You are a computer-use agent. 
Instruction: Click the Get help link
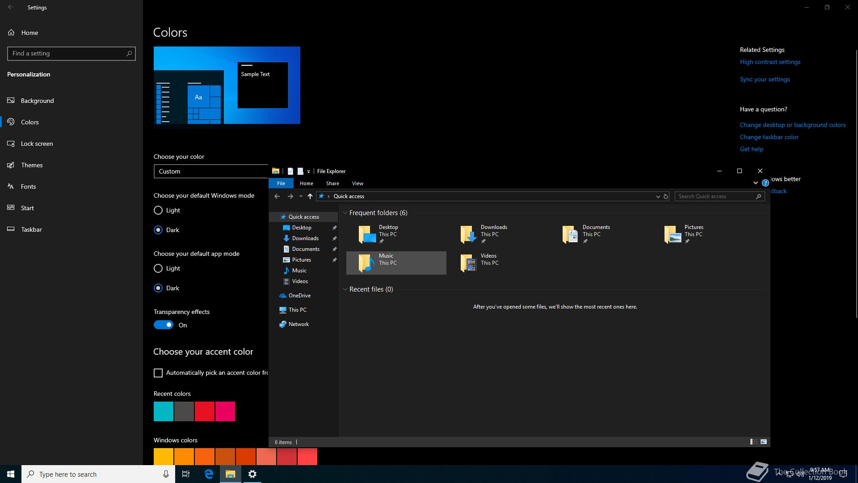752,149
